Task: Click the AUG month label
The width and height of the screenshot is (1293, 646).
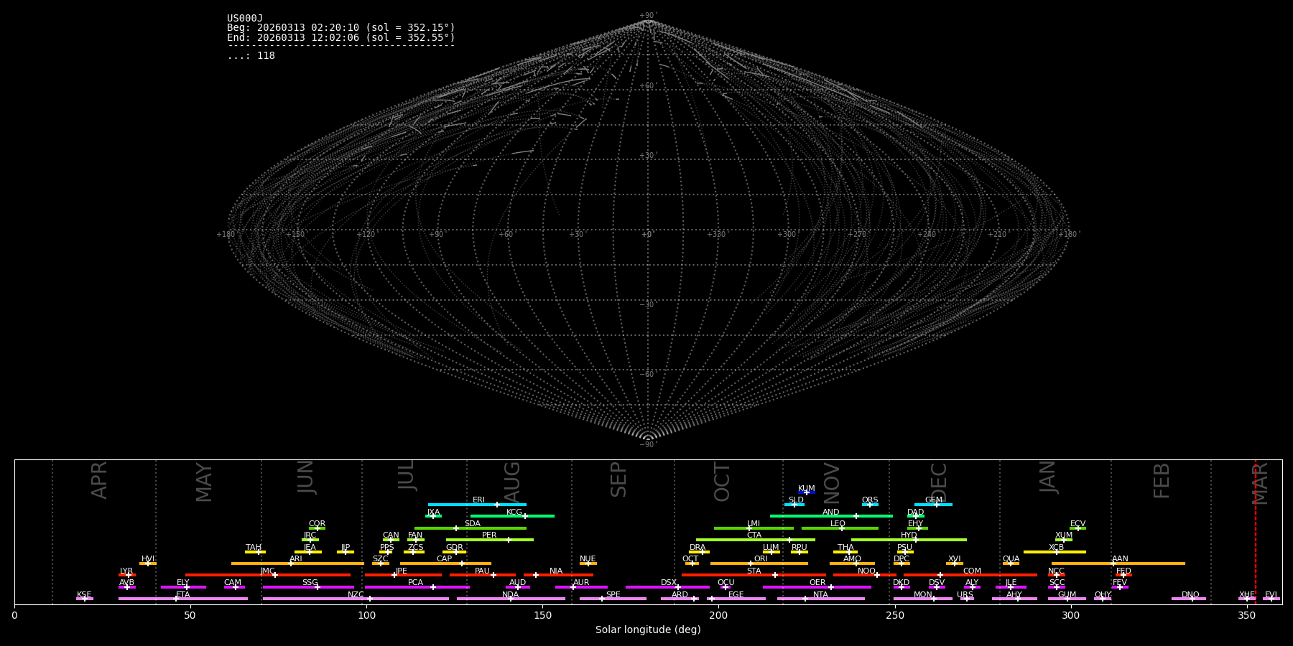Action: 512,483
